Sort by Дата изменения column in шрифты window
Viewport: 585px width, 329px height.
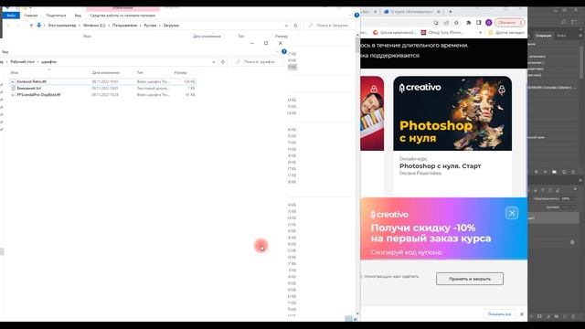[x=106, y=72]
